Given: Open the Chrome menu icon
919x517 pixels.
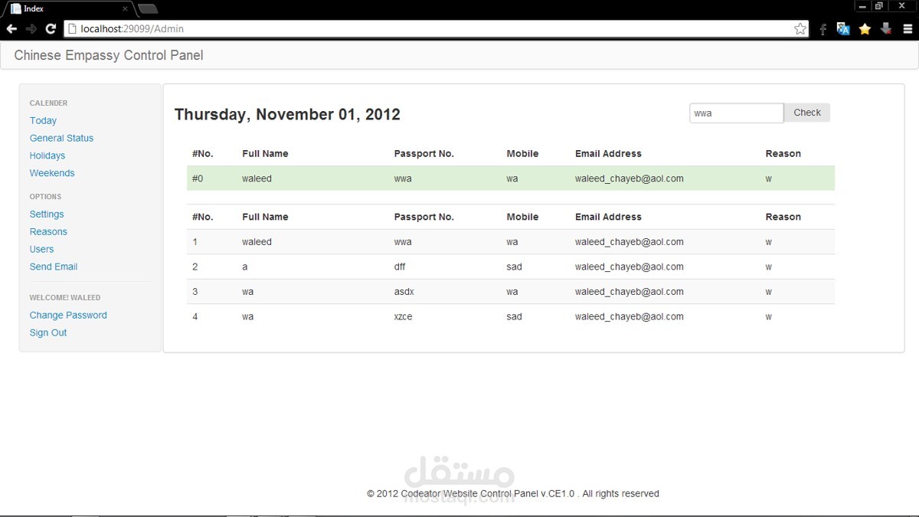Looking at the screenshot, I should 908,29.
